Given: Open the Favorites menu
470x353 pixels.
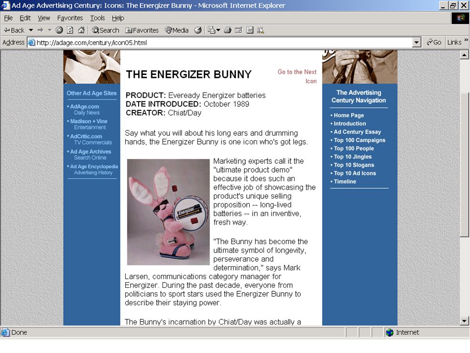Looking at the screenshot, I should point(70,18).
